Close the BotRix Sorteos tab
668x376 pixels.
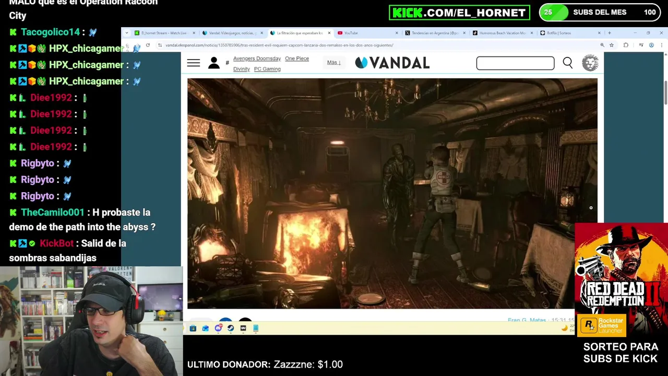(599, 33)
